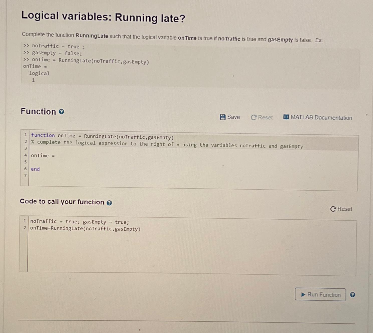Click the Save disk icon

(223, 117)
